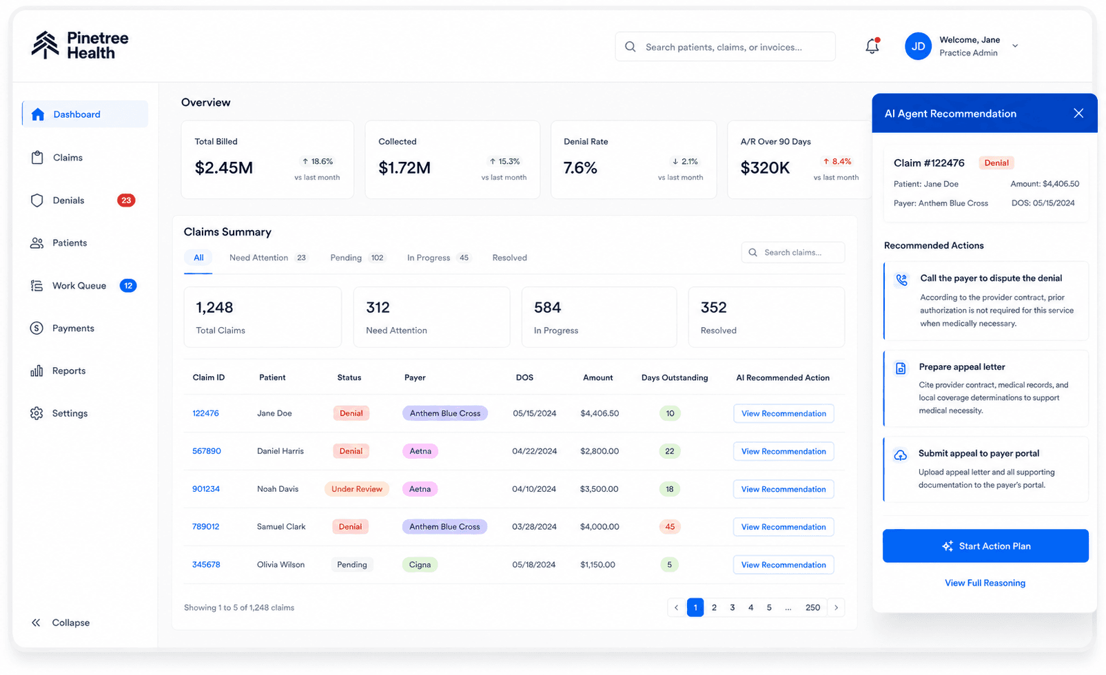Click the Under Review status badge
This screenshot has width=1106, height=675.
pyautogui.click(x=357, y=489)
